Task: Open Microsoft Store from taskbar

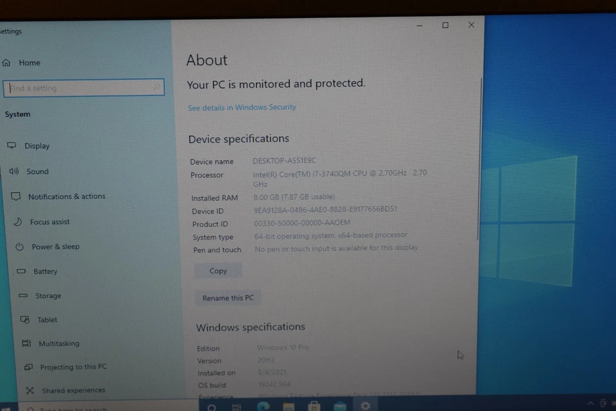Action: [314, 406]
